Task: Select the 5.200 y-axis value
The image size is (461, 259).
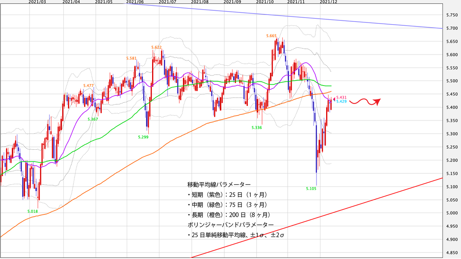Action: 451,160
